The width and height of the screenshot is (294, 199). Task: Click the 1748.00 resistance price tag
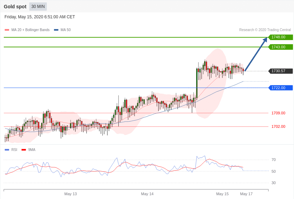point(281,37)
